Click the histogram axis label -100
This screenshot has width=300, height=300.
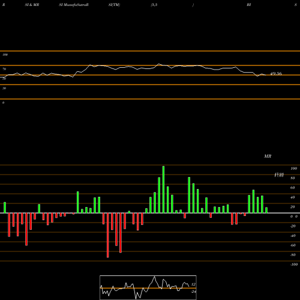tap(293, 265)
